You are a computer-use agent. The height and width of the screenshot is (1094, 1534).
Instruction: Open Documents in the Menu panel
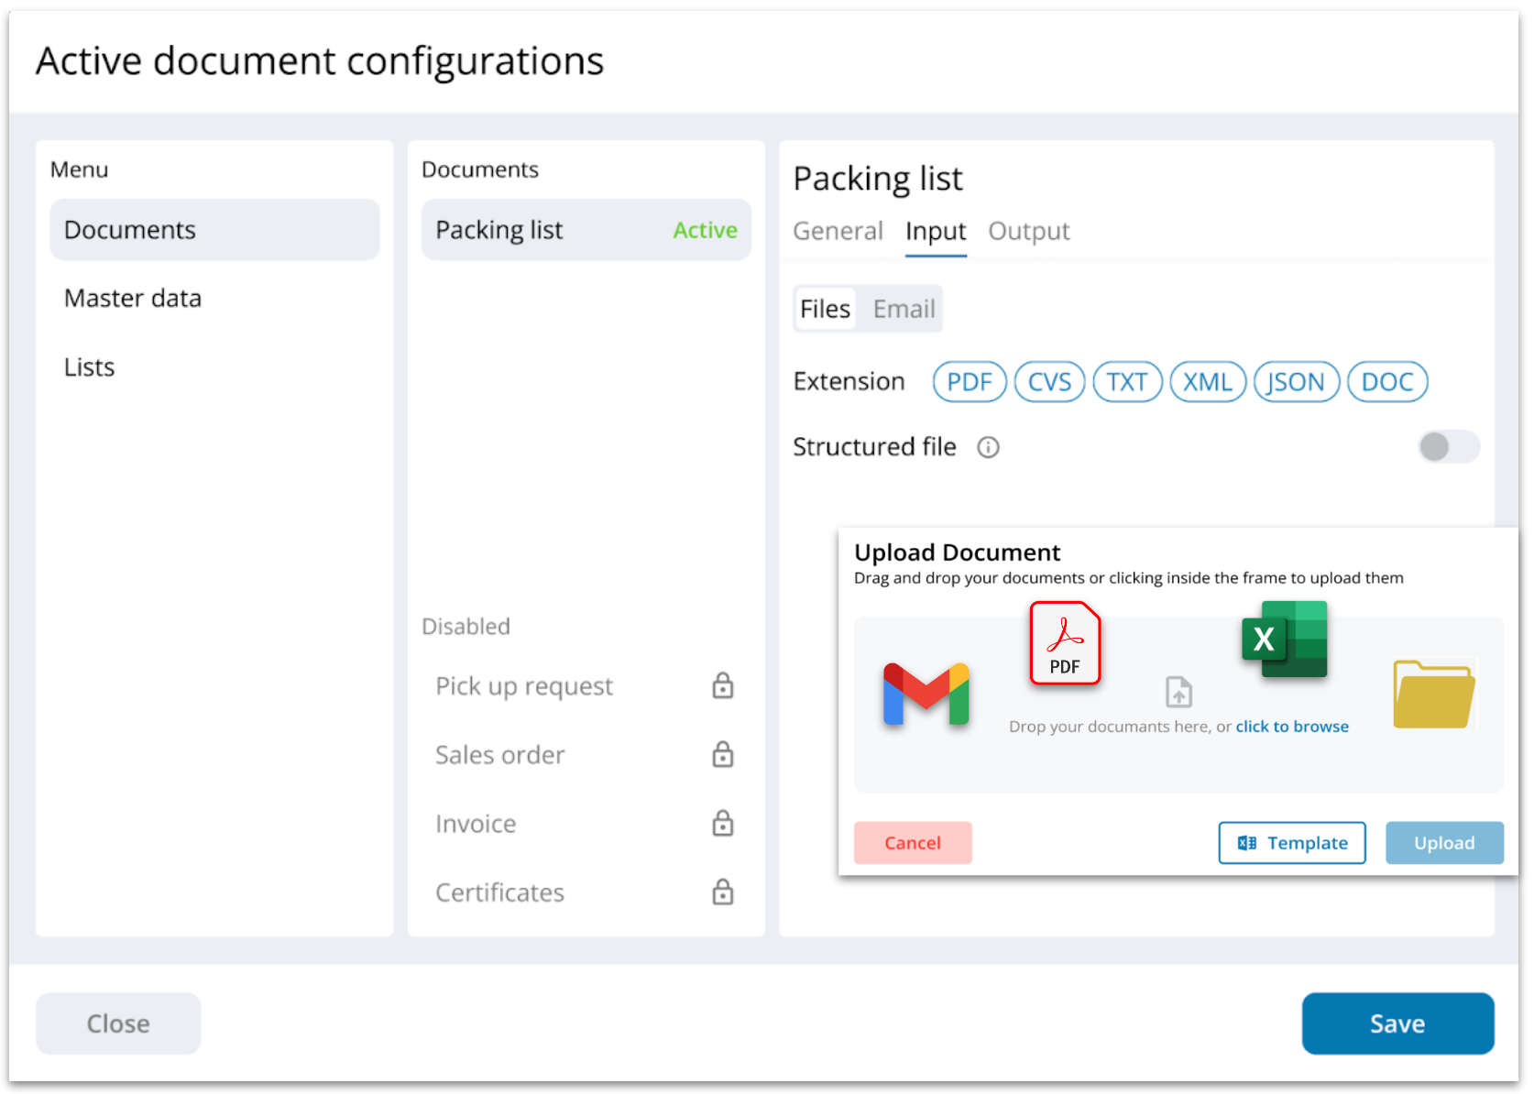tap(214, 230)
